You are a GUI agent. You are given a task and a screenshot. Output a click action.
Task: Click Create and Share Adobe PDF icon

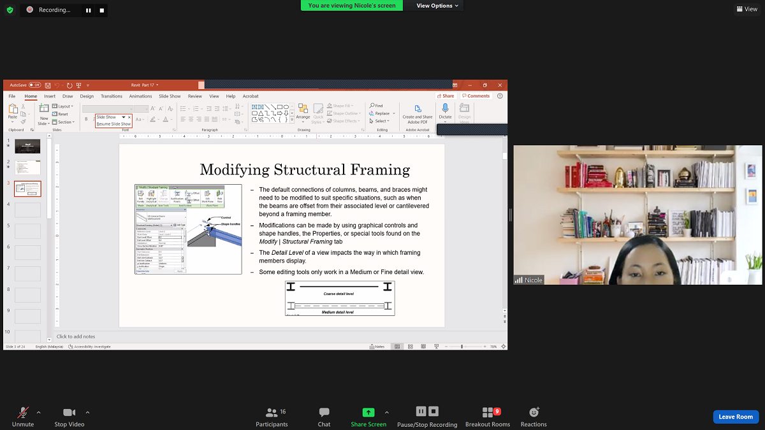pyautogui.click(x=418, y=108)
